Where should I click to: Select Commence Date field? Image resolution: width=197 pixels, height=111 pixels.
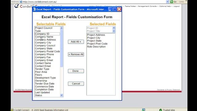[47, 86]
